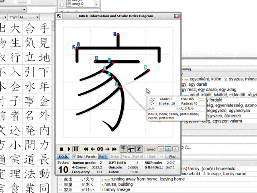Viewport: 257px width, 193px height.
Task: Select kanji 地 in the grid
Action: pyautogui.click(x=44, y=57)
